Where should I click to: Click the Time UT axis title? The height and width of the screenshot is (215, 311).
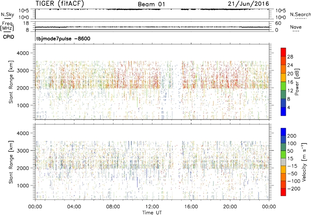[152, 213]
